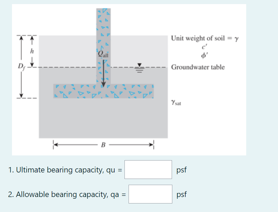The height and width of the screenshot is (212, 278).
Task: Click the ultimate bearing capacity answer box
Action: pyautogui.click(x=148, y=169)
